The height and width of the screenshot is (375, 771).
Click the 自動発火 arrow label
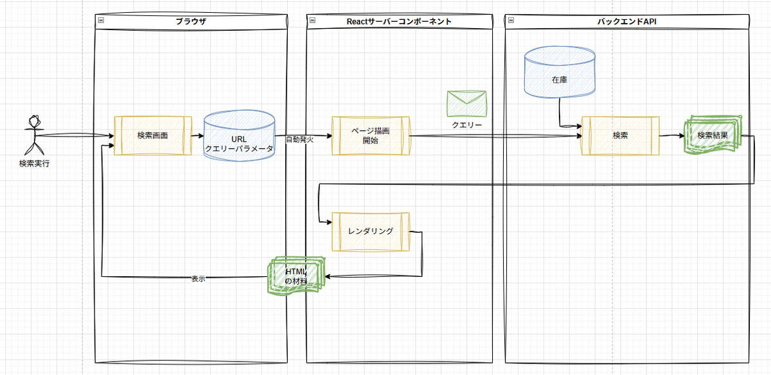[299, 139]
